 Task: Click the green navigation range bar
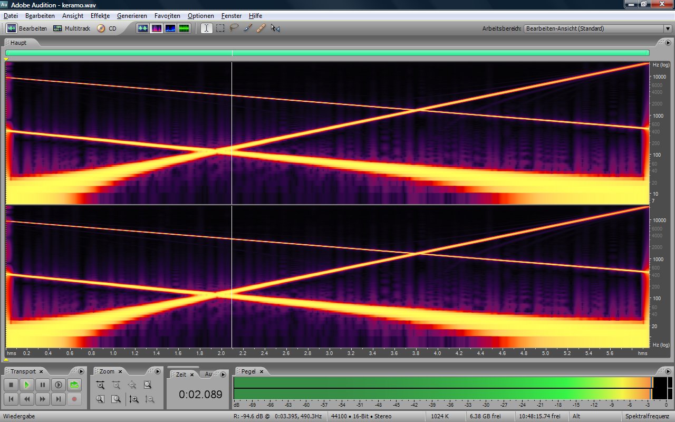coord(327,53)
